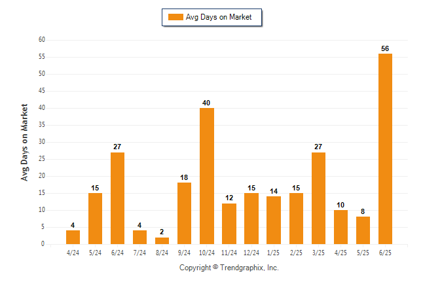
Task: Click the 11/24 bar valued at 12
Action: coord(229,224)
